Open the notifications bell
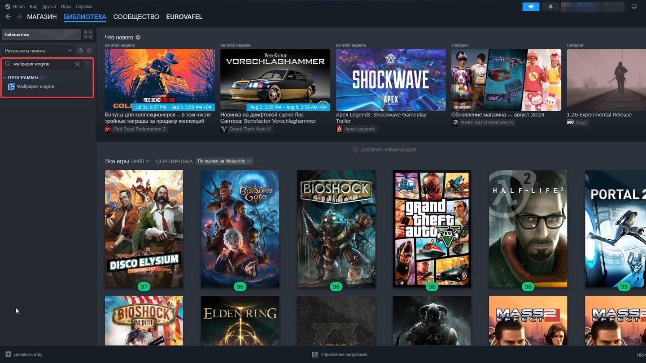Image resolution: width=646 pixels, height=363 pixels. (x=550, y=7)
